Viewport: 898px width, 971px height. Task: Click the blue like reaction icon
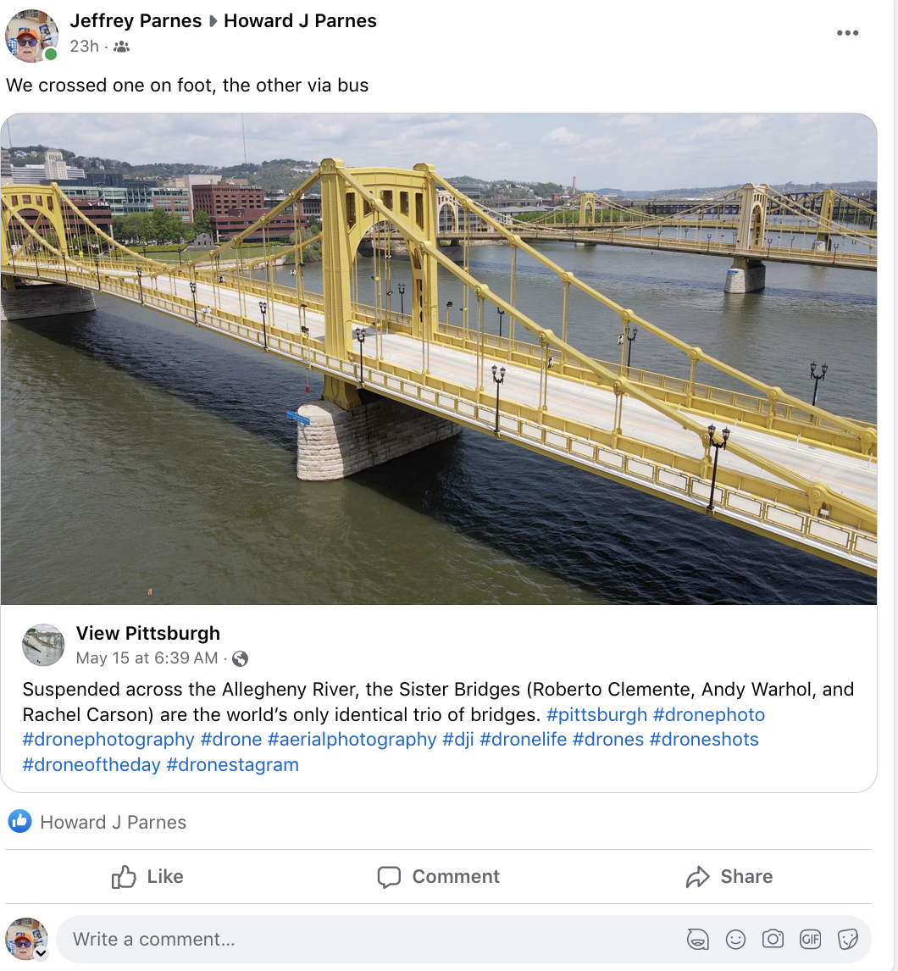coord(19,821)
